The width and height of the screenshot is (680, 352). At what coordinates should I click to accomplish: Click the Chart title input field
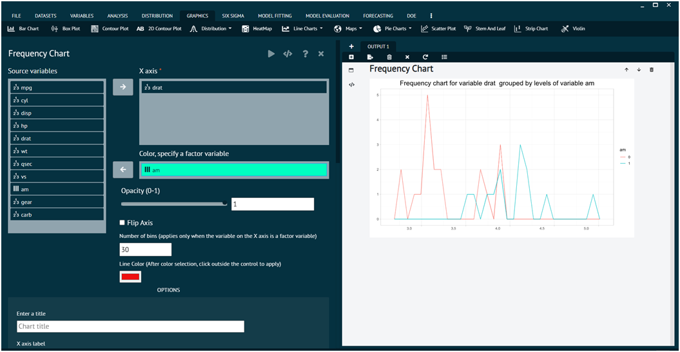pos(131,326)
